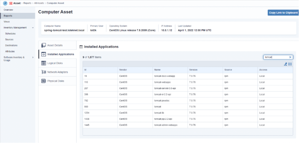This screenshot has height=143, width=299.
Task: Expand Software Inventory & Usage
Action: point(33,57)
